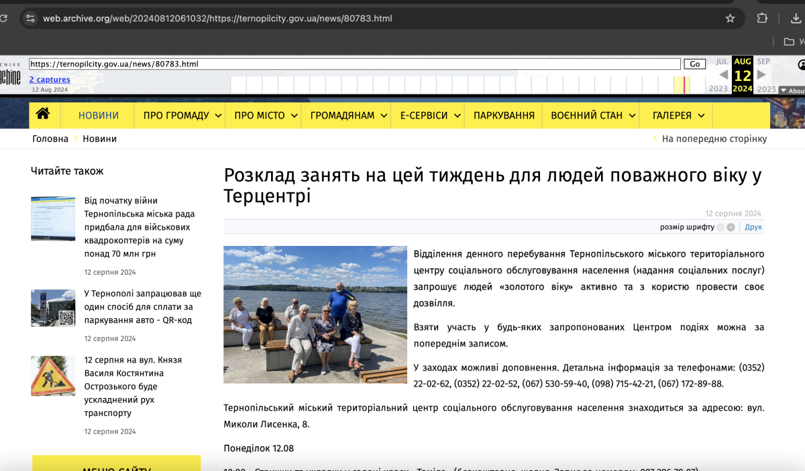Click the Друк print link
This screenshot has width=805, height=471.
[x=753, y=227]
